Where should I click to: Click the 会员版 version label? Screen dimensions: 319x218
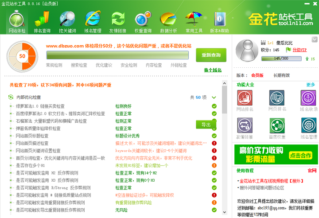click(257, 75)
